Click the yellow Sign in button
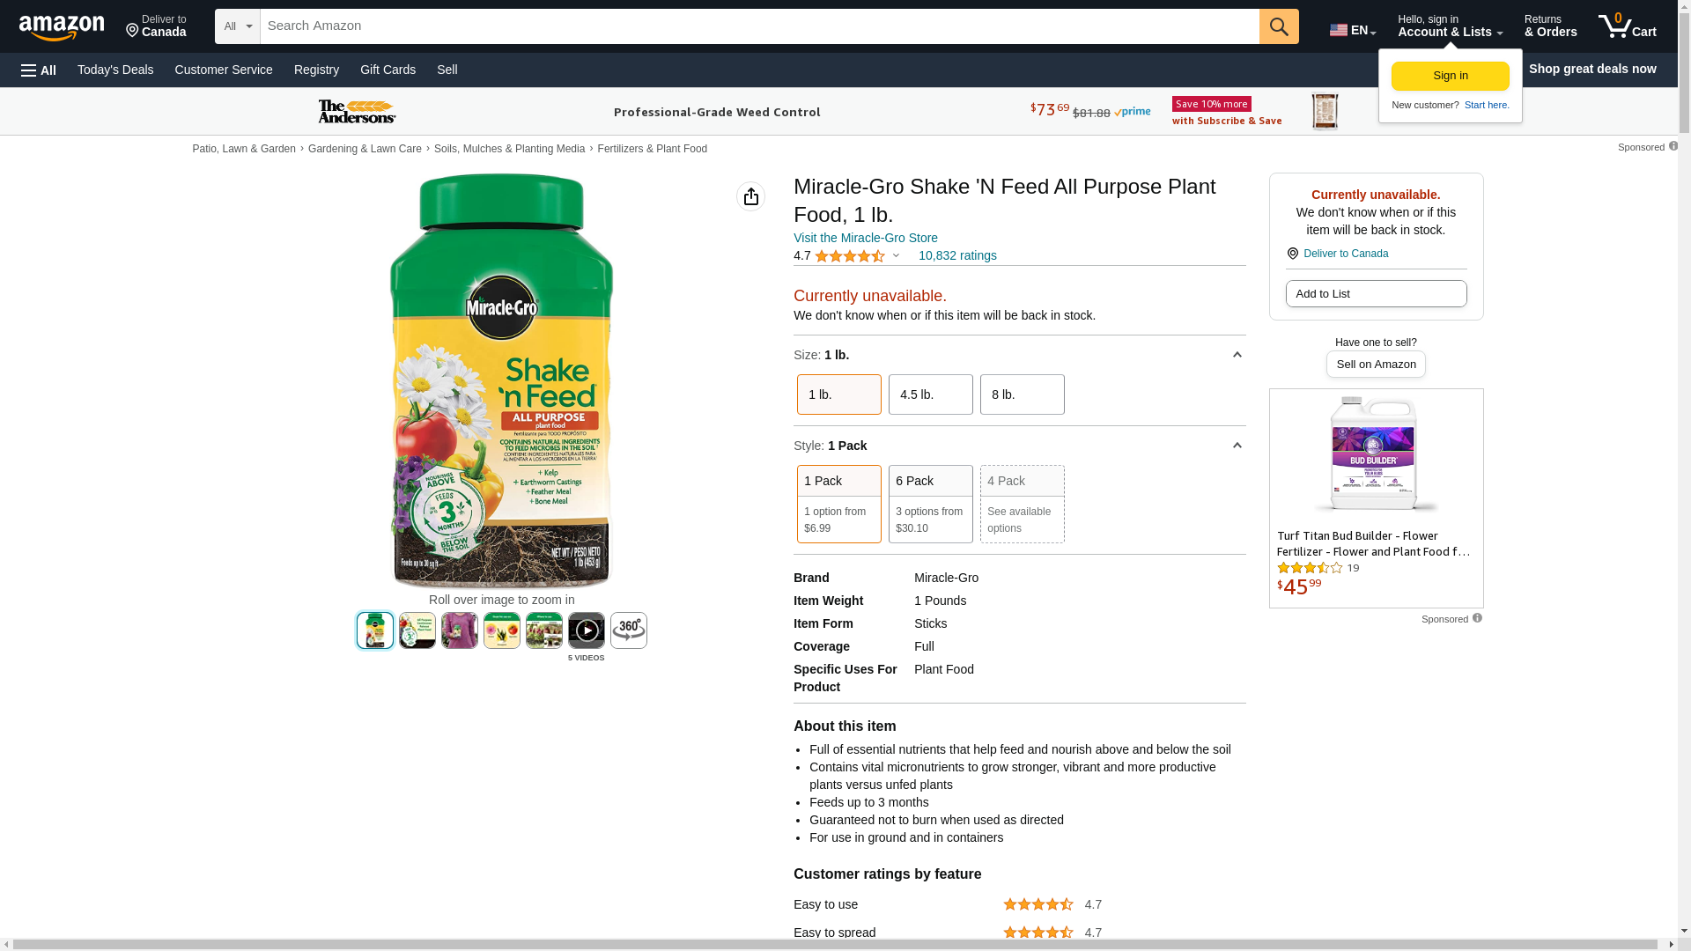This screenshot has width=1691, height=951. pyautogui.click(x=1450, y=76)
